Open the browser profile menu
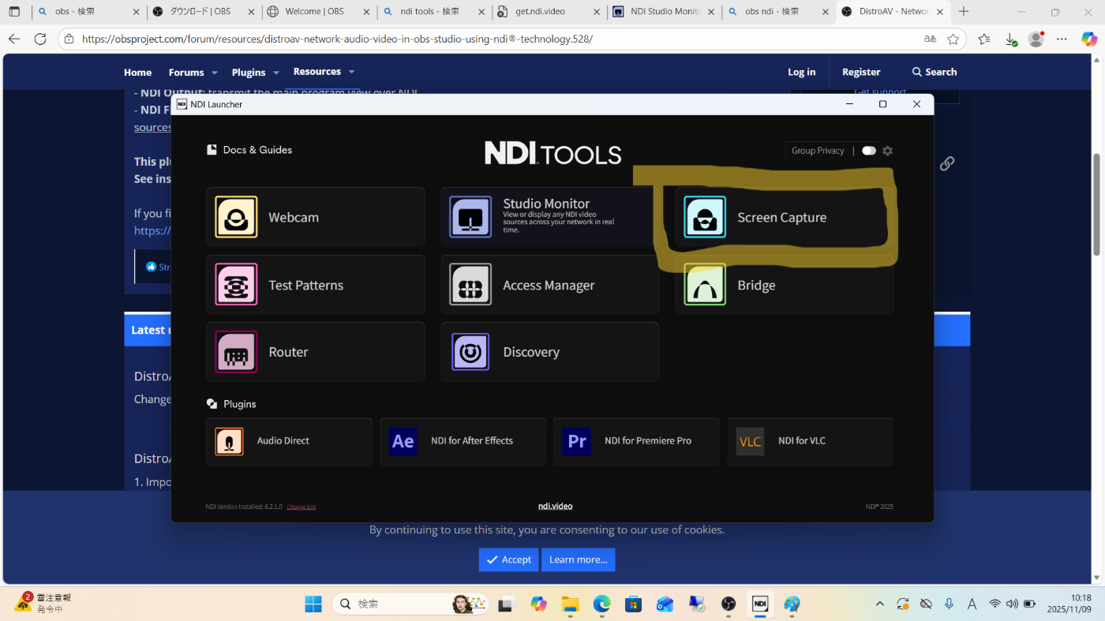 pos(1036,39)
